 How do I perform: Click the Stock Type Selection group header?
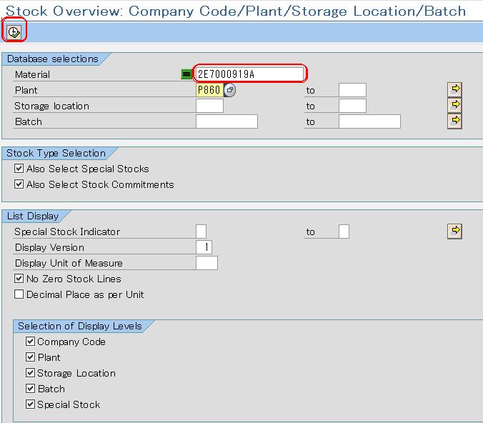[56, 153]
